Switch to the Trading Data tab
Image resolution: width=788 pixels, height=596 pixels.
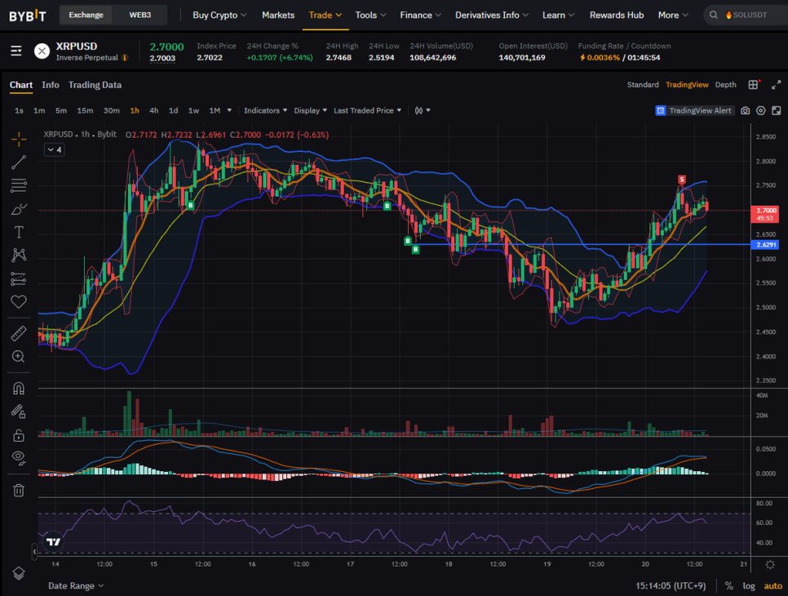pyautogui.click(x=95, y=85)
